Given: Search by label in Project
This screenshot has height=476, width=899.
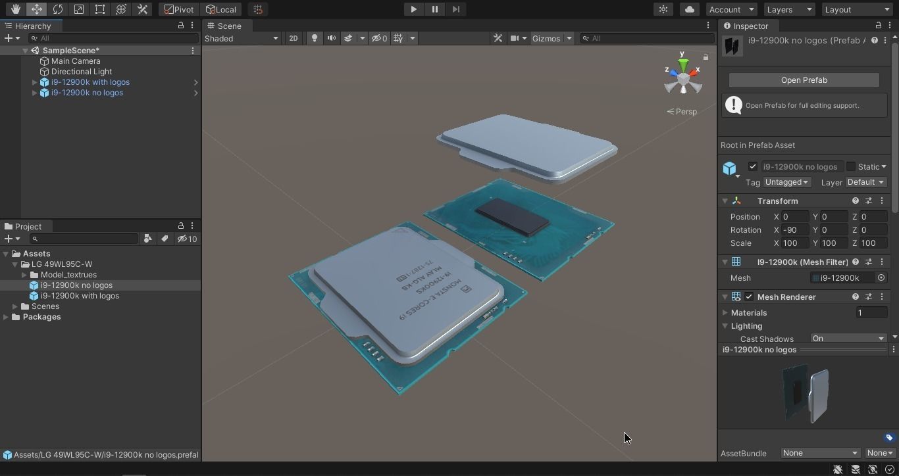Looking at the screenshot, I should click(x=165, y=239).
